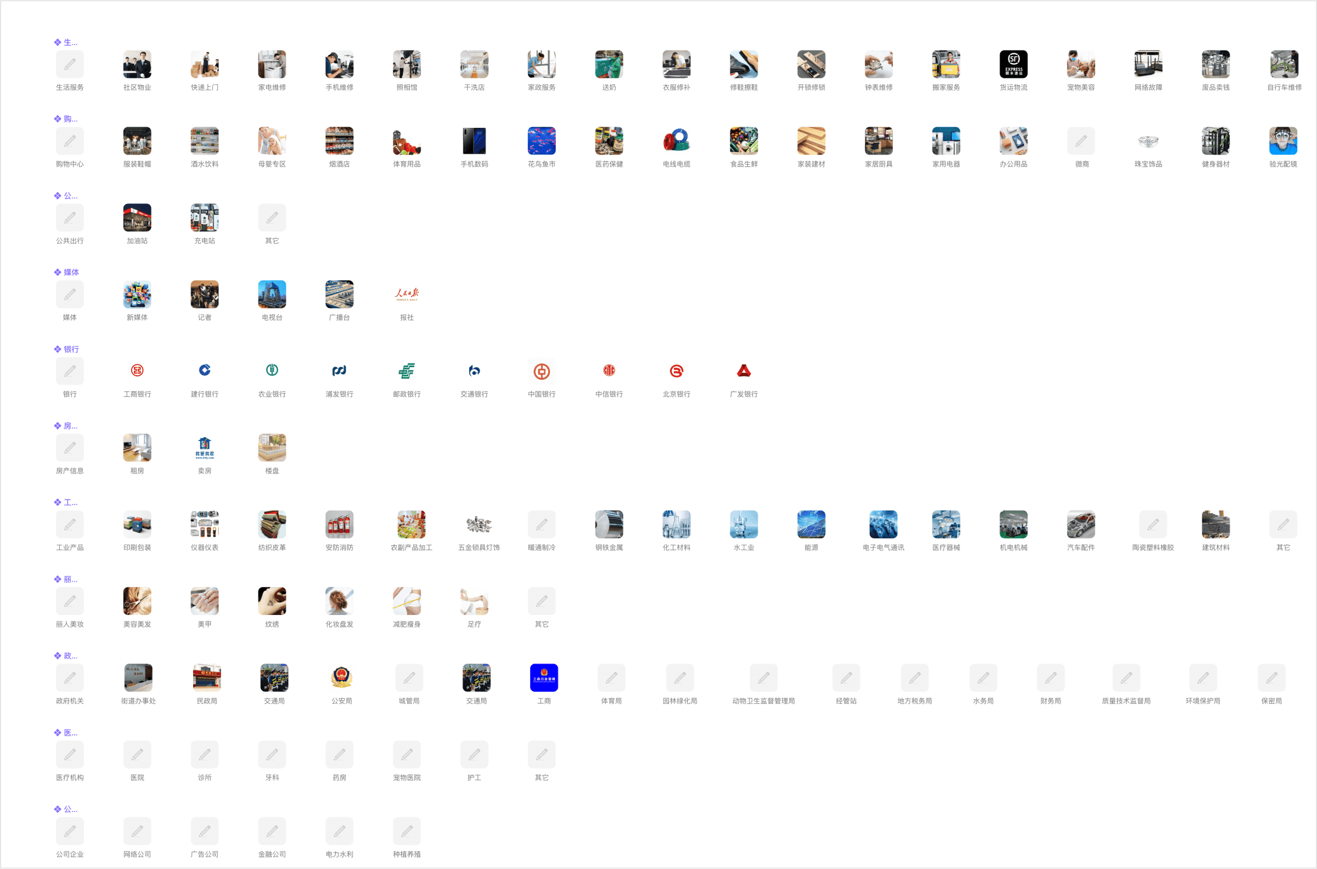Click the 陶瓷塑料橡胶 label
Image resolution: width=1317 pixels, height=869 pixels.
point(1153,548)
